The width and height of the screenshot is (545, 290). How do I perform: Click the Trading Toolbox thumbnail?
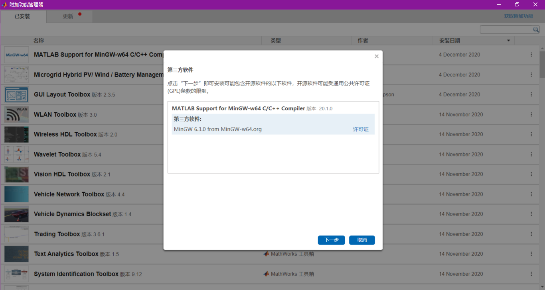coord(16,234)
